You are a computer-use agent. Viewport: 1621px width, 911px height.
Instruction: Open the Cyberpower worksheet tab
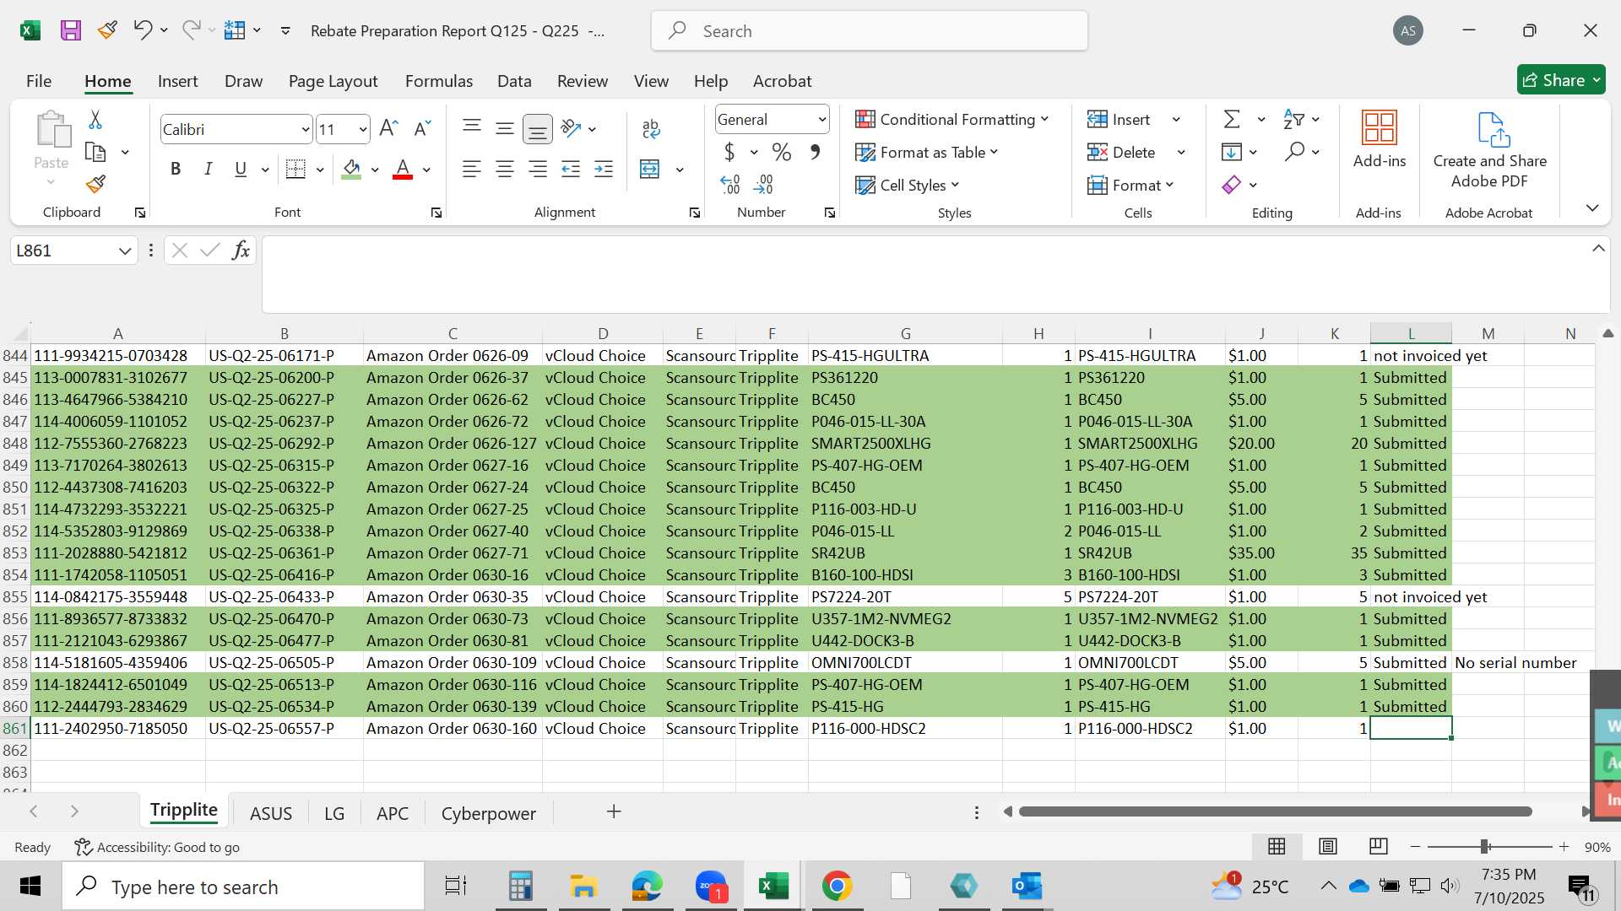click(488, 813)
